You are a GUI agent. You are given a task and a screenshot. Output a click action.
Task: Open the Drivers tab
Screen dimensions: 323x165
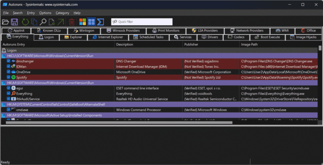point(210,37)
